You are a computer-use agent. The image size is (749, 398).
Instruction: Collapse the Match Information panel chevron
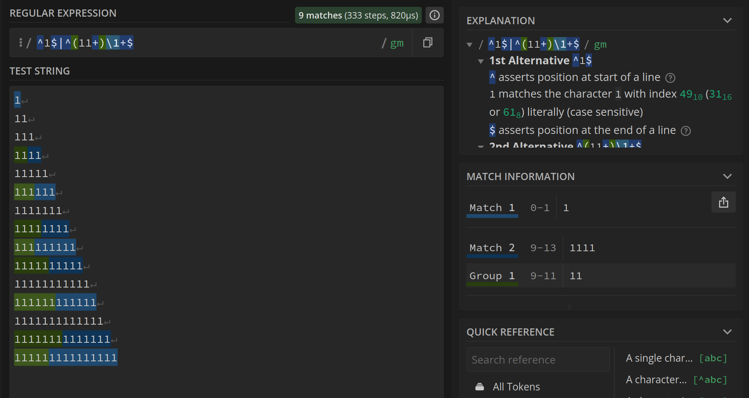click(727, 176)
